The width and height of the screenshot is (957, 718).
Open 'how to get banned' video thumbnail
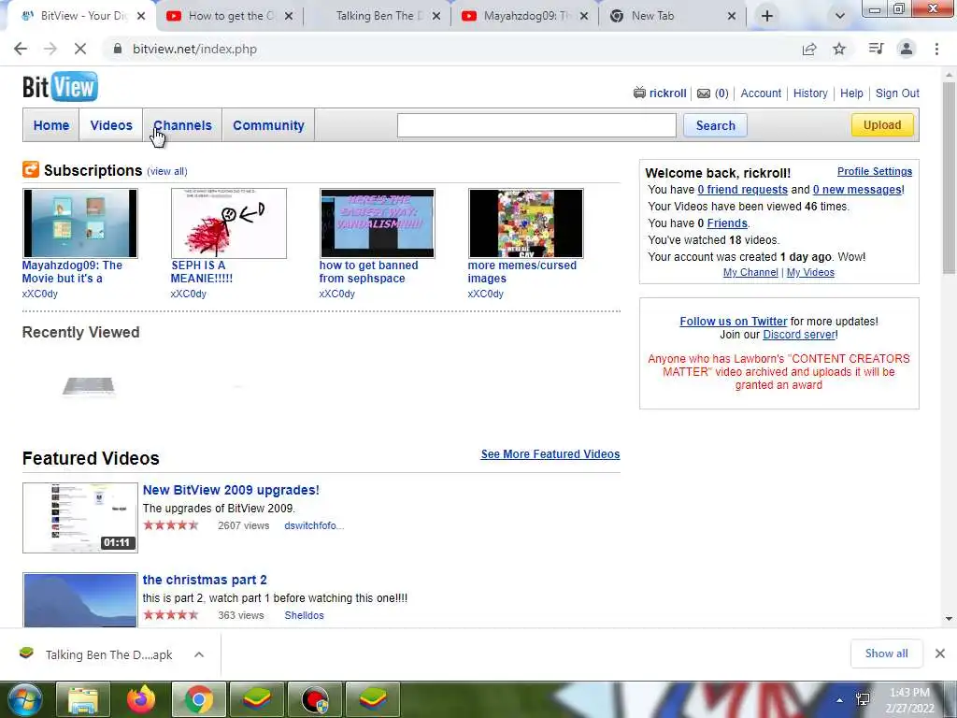coord(378,223)
